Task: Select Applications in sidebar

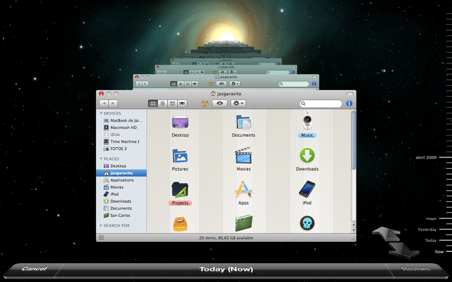Action: point(119,180)
